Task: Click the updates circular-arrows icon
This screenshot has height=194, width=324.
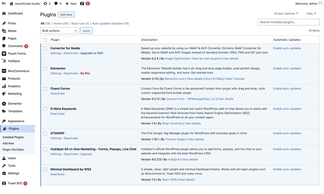Action: coord(45,4)
